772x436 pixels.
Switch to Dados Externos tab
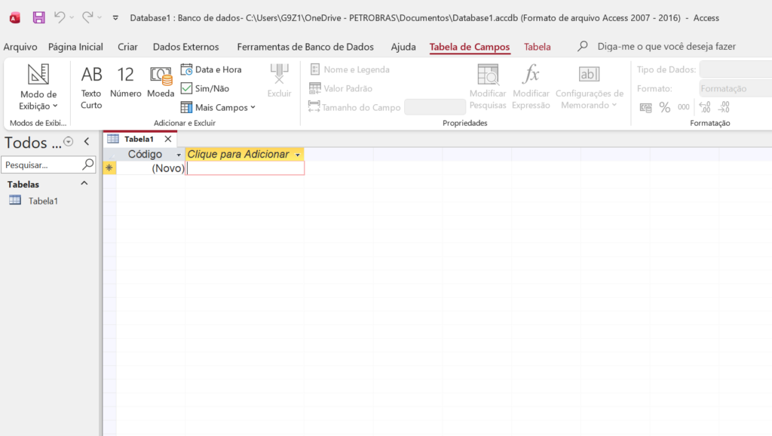pos(185,47)
